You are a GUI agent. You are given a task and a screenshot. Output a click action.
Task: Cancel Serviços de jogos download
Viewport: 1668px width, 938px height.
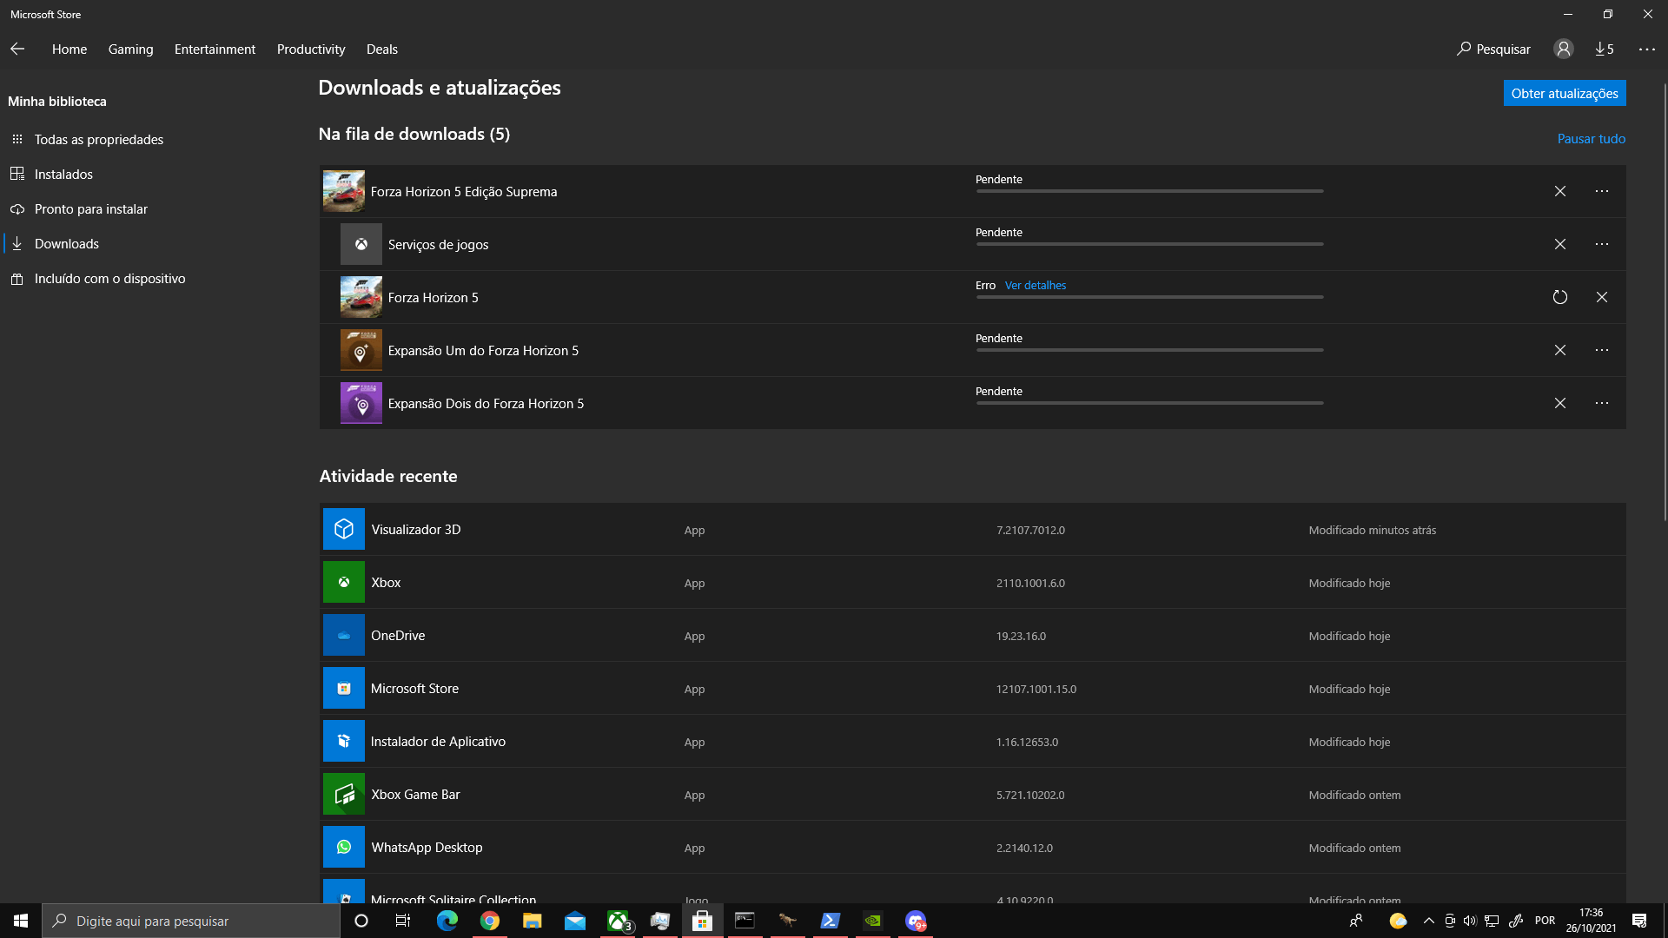point(1560,244)
